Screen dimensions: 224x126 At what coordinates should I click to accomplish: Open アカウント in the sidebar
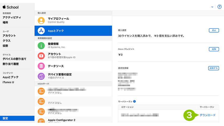9,36
